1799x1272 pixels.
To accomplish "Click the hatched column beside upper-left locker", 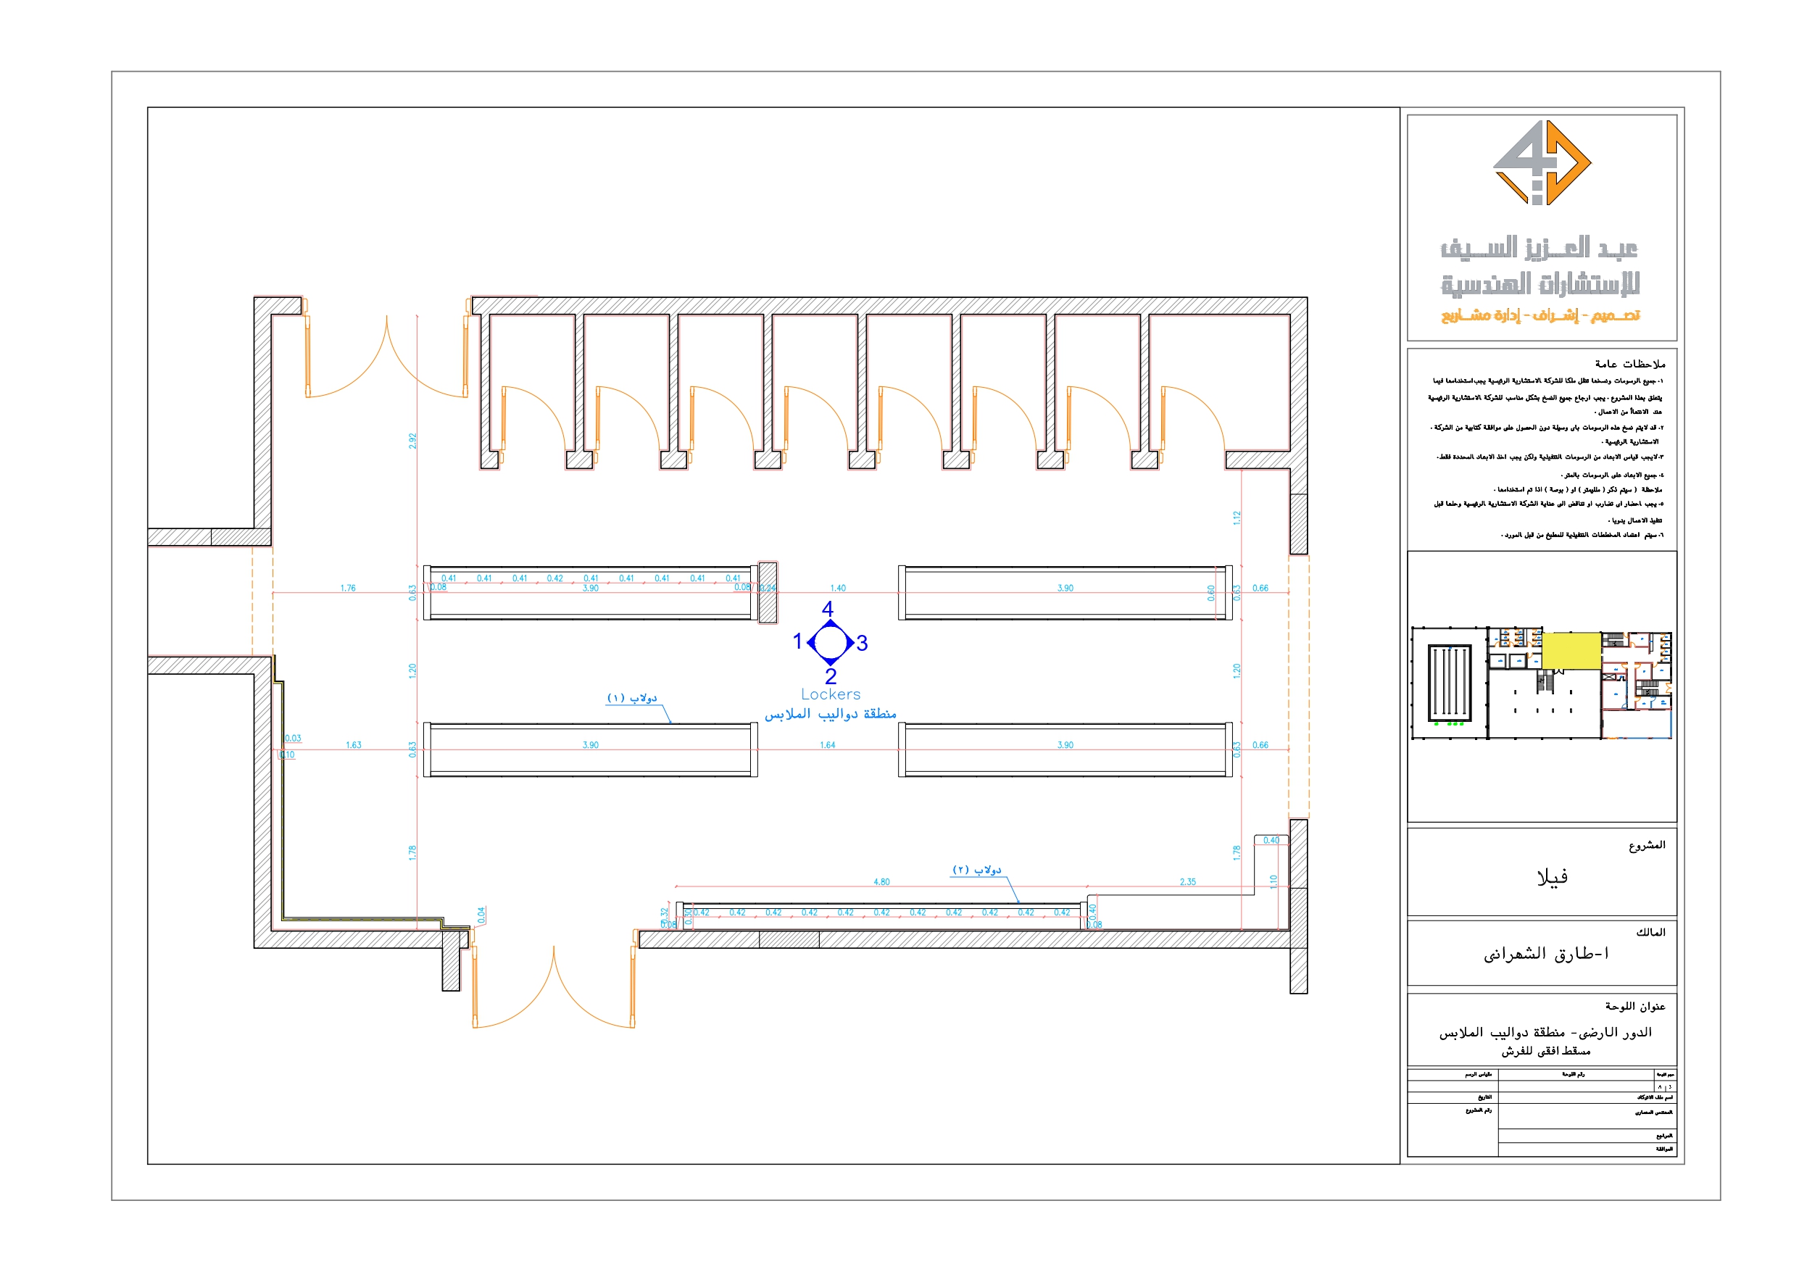I will (768, 592).
